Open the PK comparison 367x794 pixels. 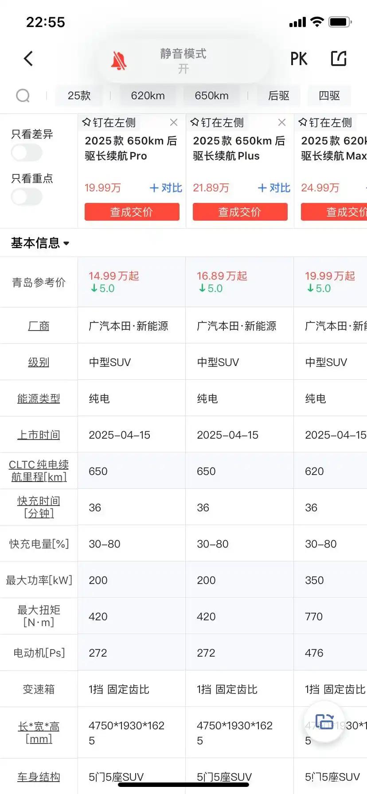(x=299, y=59)
